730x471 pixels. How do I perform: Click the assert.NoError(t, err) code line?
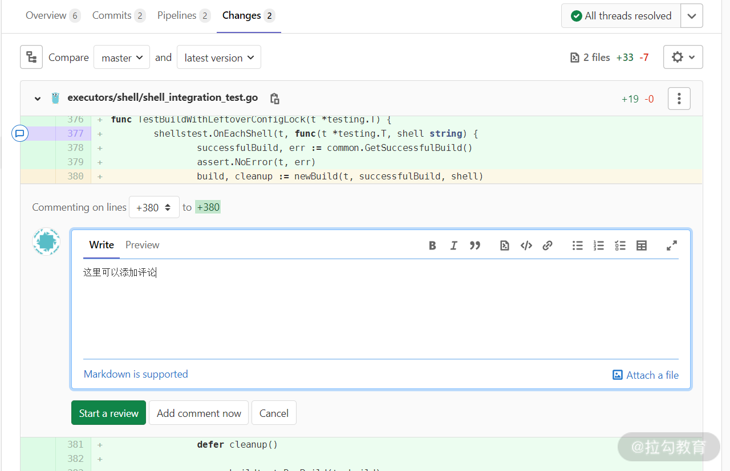click(256, 162)
